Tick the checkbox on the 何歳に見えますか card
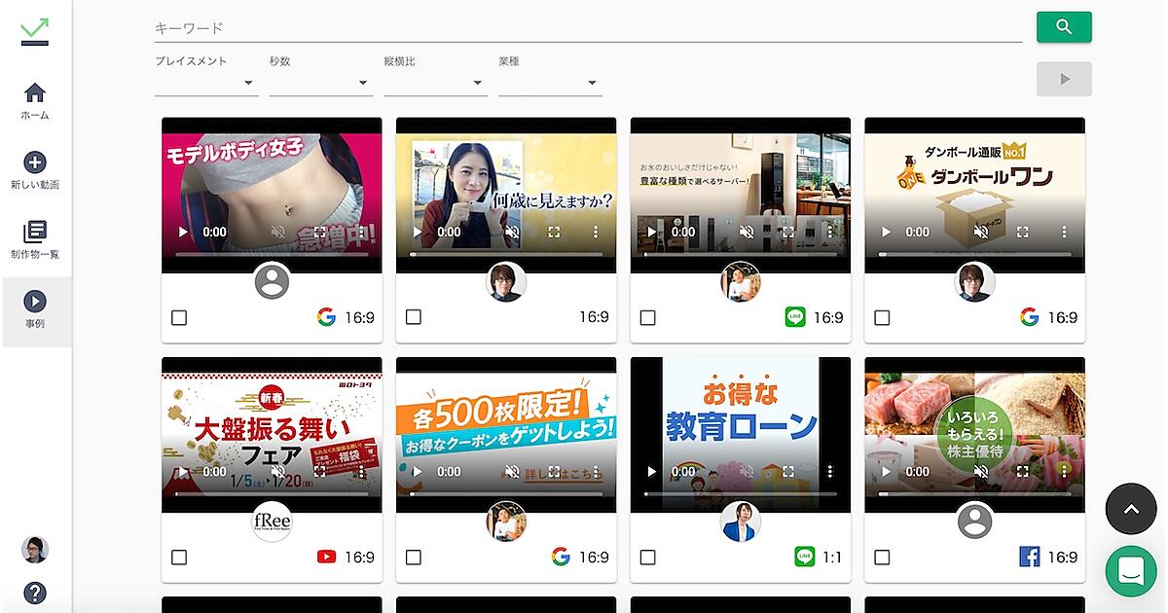Viewport: 1168px width, 613px height. [414, 317]
